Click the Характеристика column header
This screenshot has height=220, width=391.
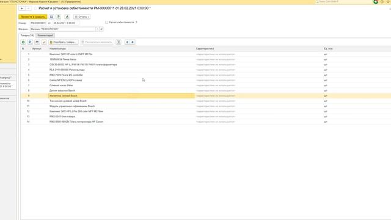[258, 49]
